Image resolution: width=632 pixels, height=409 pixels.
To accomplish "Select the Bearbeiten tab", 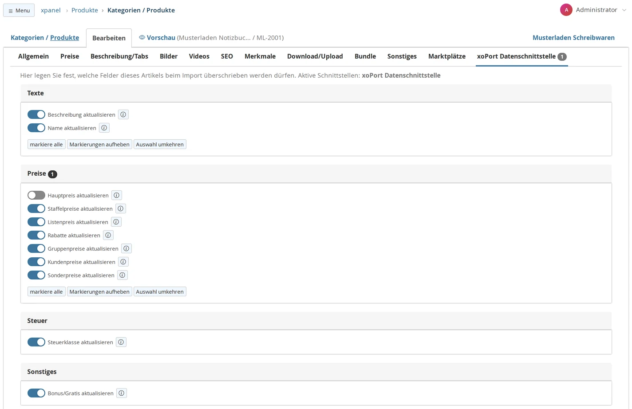I will tap(109, 38).
